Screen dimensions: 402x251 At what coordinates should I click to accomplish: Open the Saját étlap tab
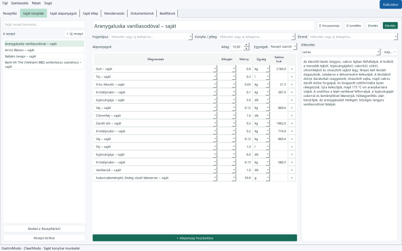pyautogui.click(x=90, y=14)
